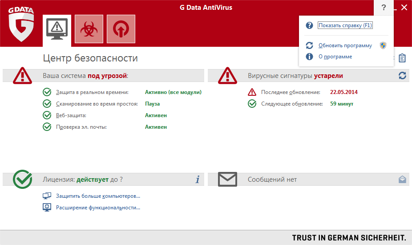The height and width of the screenshot is (245, 412).
Task: Click small warning icon by Последнее обновление
Action: [252, 92]
